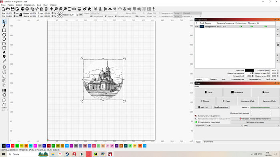Adjust Количество проходов stepper arrows

pyautogui.click(x=252, y=73)
